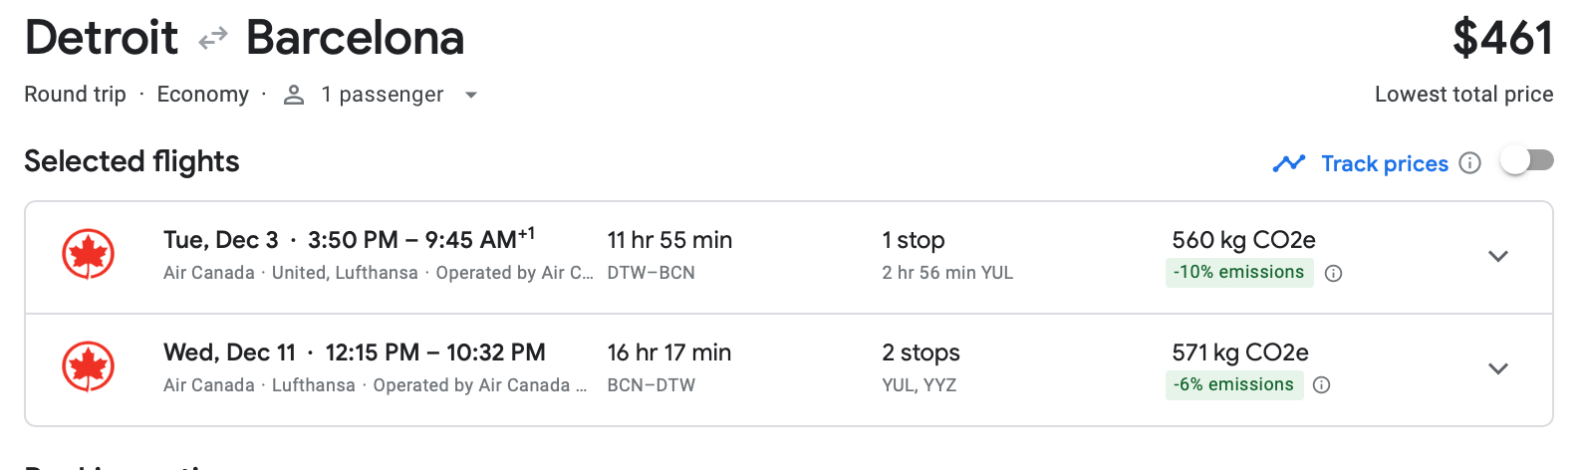
Task: Click the Track prices trend line icon
Action: 1288,163
